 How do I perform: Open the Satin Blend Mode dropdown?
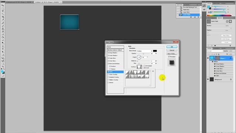point(145,51)
